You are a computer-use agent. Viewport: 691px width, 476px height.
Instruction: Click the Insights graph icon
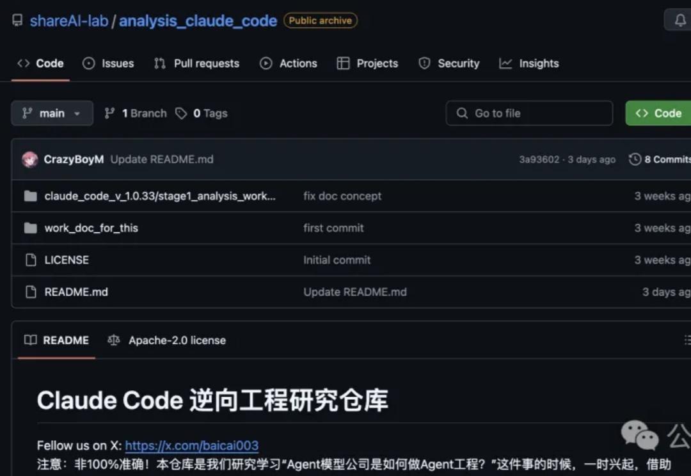click(505, 63)
